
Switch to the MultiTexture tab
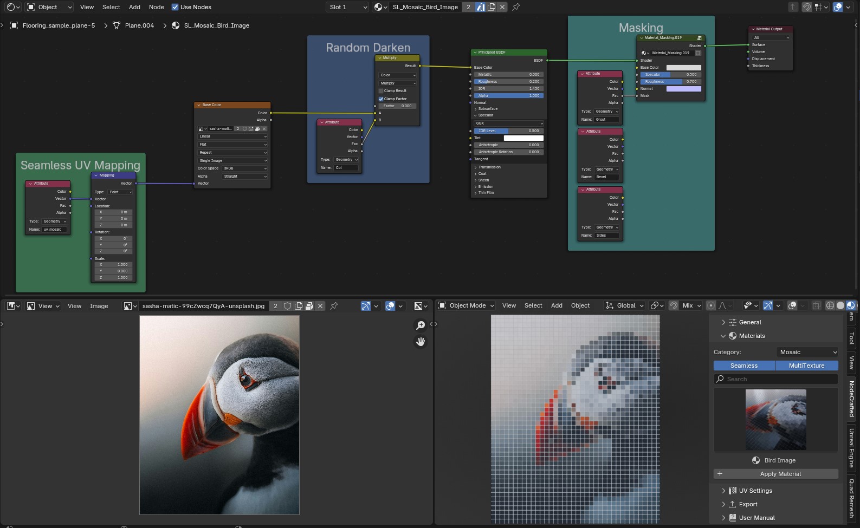pos(806,366)
